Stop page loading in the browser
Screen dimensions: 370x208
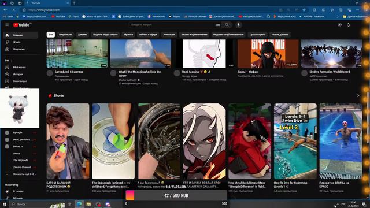click(14, 10)
